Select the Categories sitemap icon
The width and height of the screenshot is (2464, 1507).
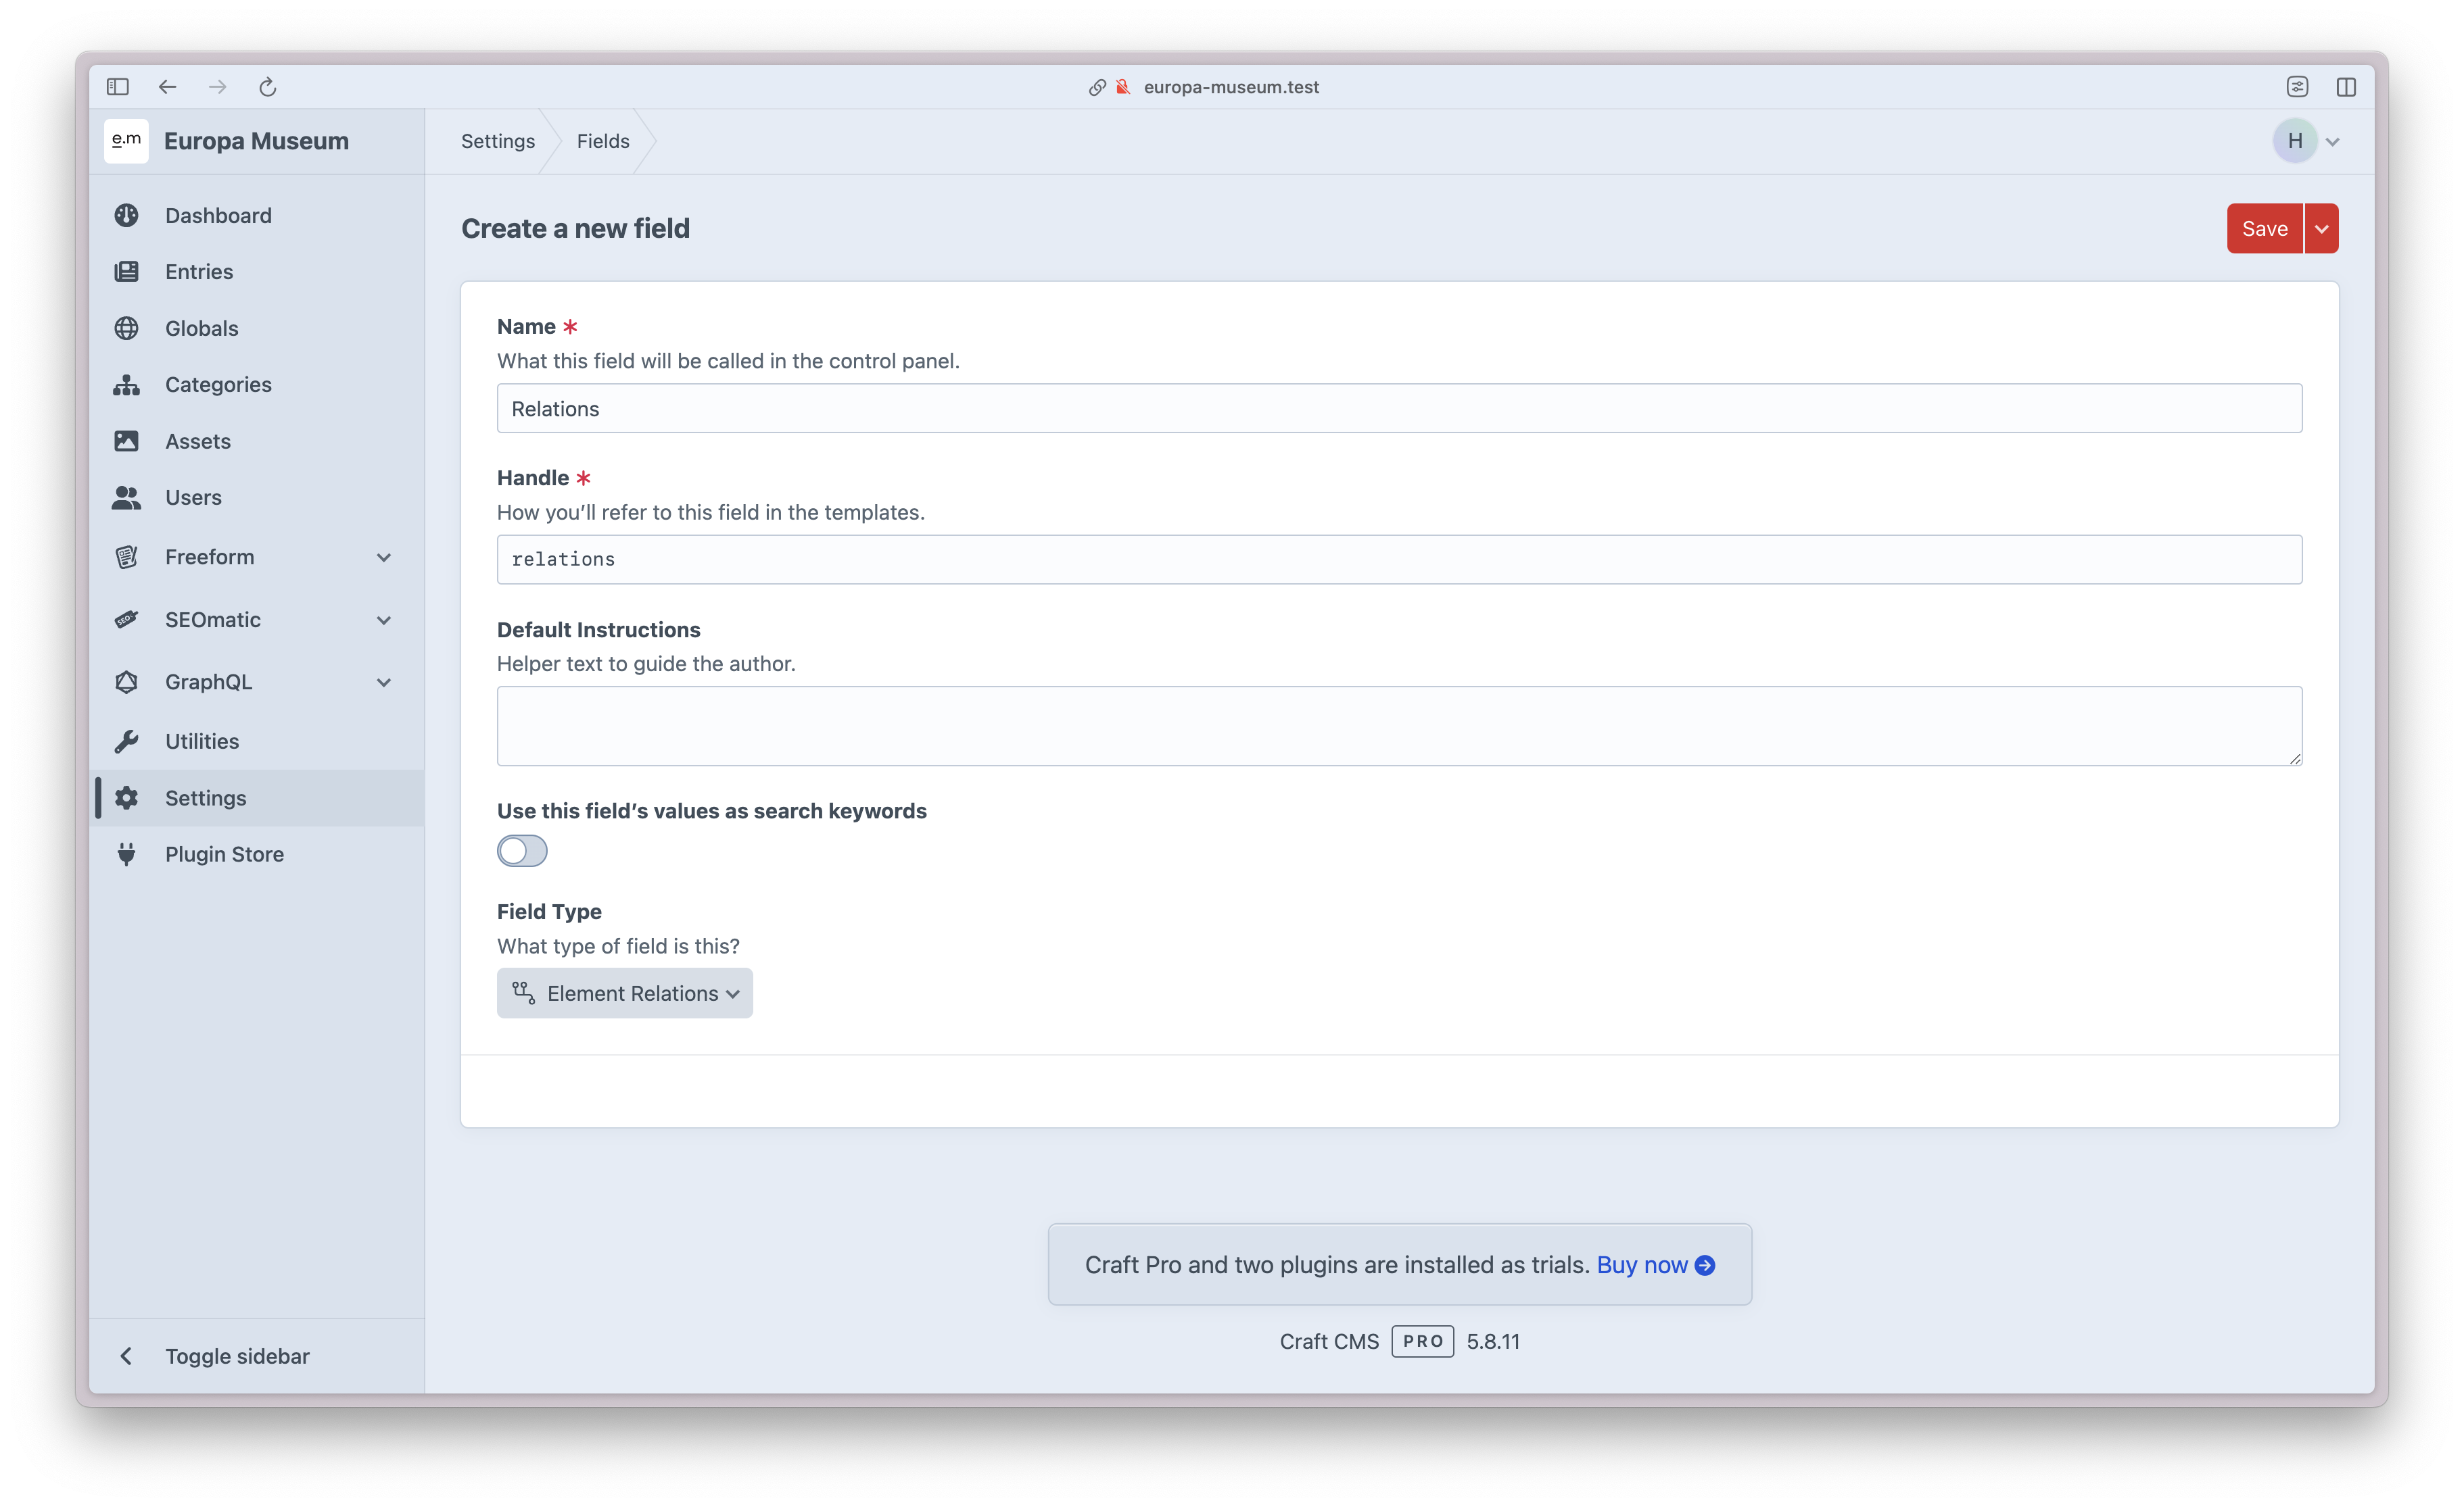(x=126, y=385)
